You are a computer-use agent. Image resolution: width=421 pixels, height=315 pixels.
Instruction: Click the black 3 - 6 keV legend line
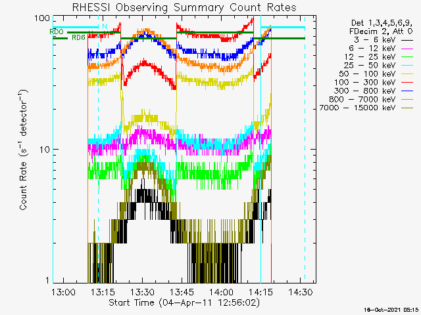407,40
